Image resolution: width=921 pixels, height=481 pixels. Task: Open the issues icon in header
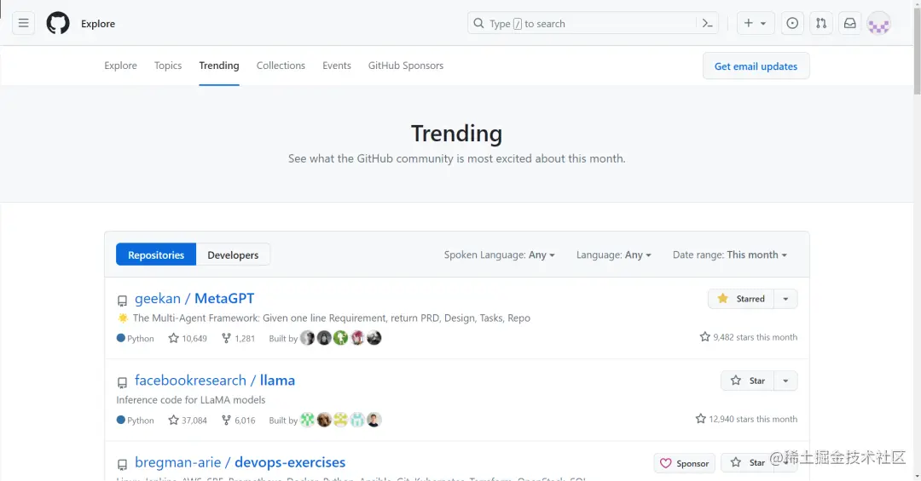(792, 24)
